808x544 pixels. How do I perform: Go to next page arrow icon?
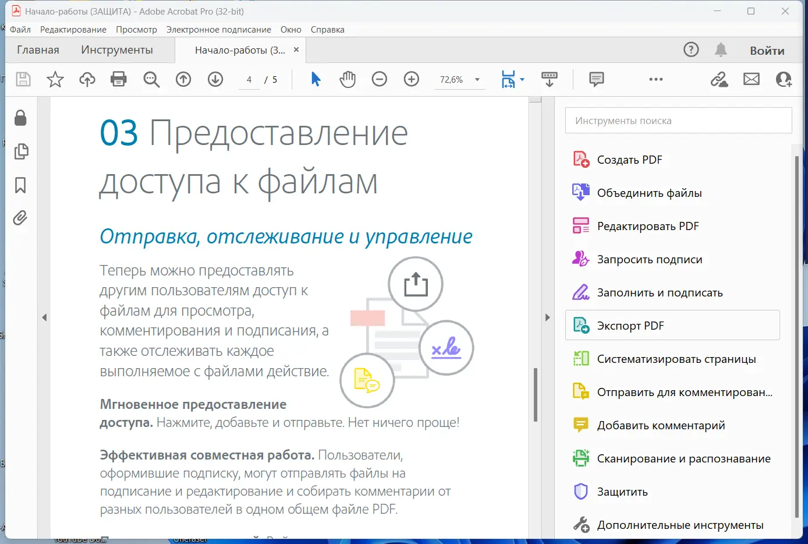click(x=215, y=79)
